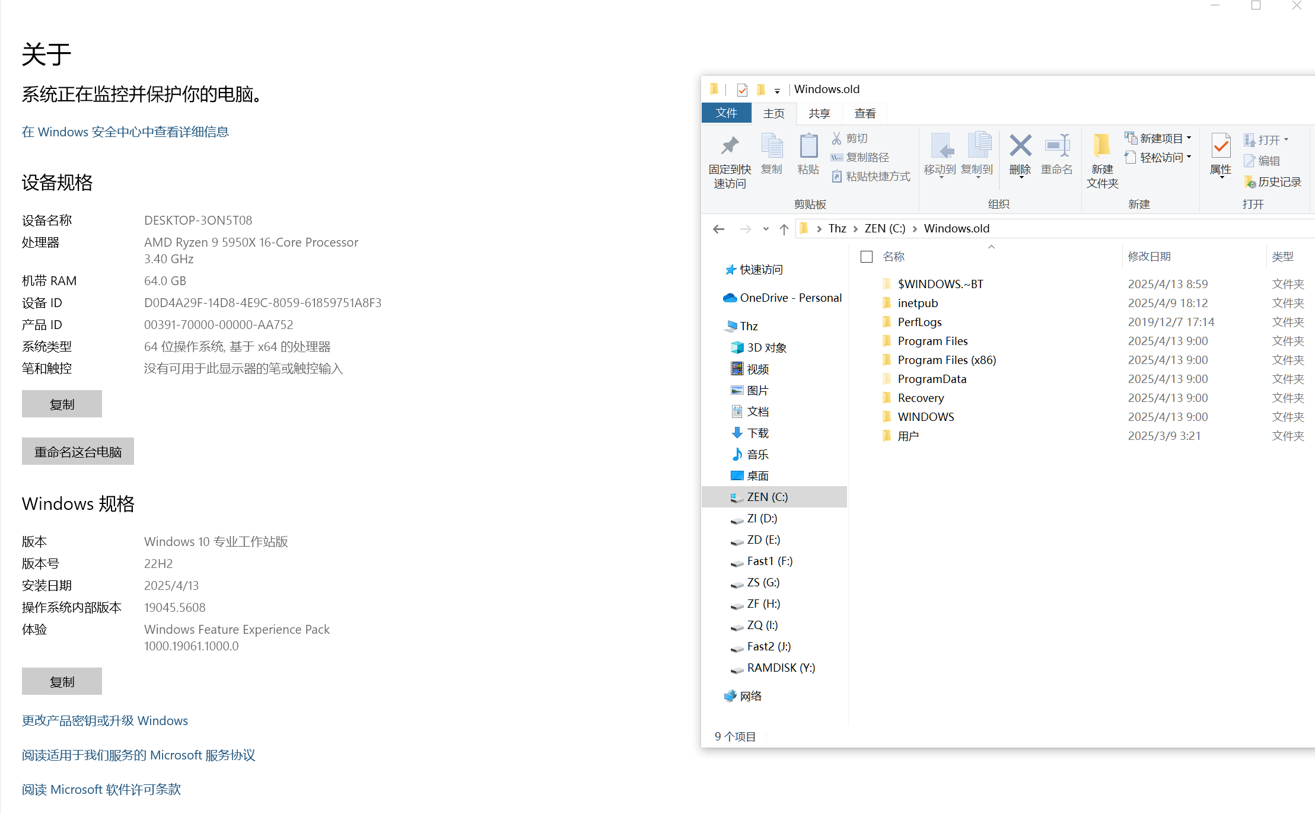Open Windows 安全中心 details link
Image resolution: width=1315 pixels, height=814 pixels.
click(125, 132)
